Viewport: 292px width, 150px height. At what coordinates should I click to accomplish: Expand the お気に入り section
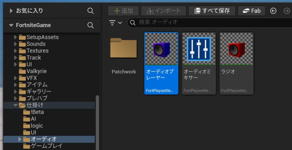(x=11, y=11)
